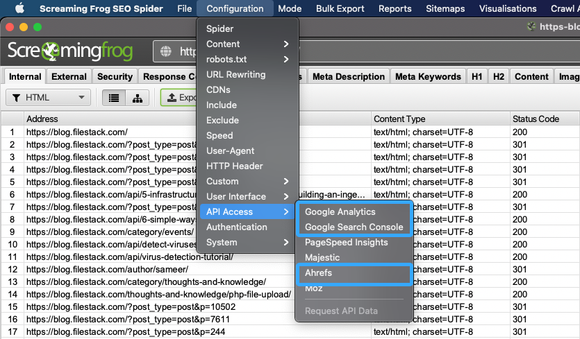Viewport: 580px width, 339px height.
Task: Choose Google Analytics API option
Action: [354, 211]
